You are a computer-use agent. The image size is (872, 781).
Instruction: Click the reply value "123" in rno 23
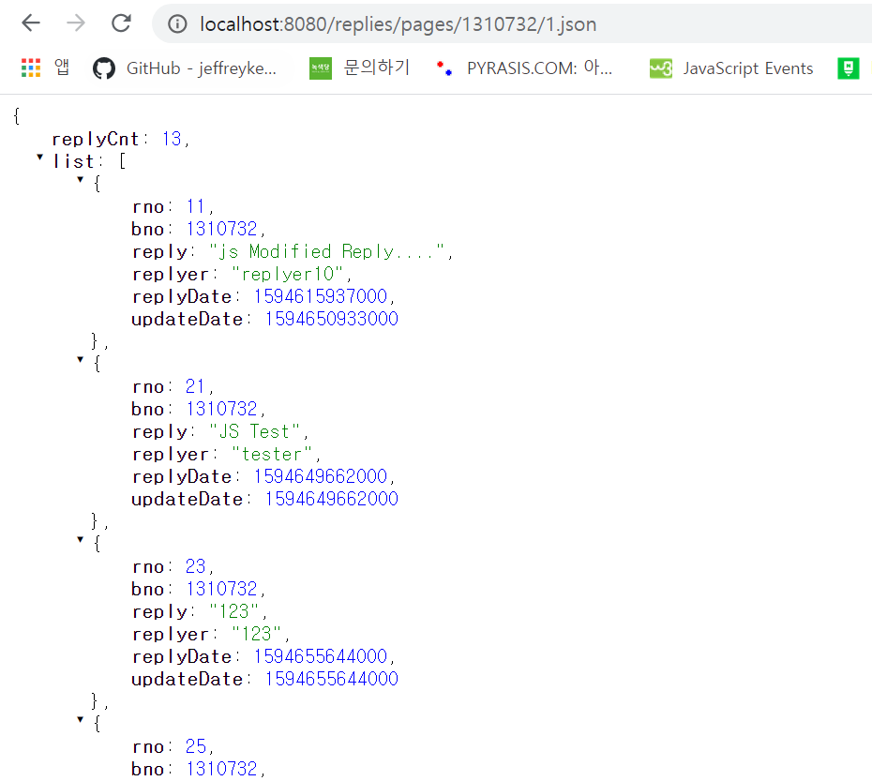234,611
